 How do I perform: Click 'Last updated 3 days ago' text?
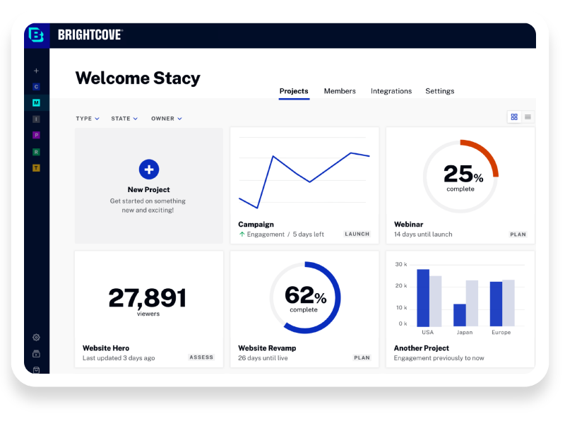click(119, 358)
